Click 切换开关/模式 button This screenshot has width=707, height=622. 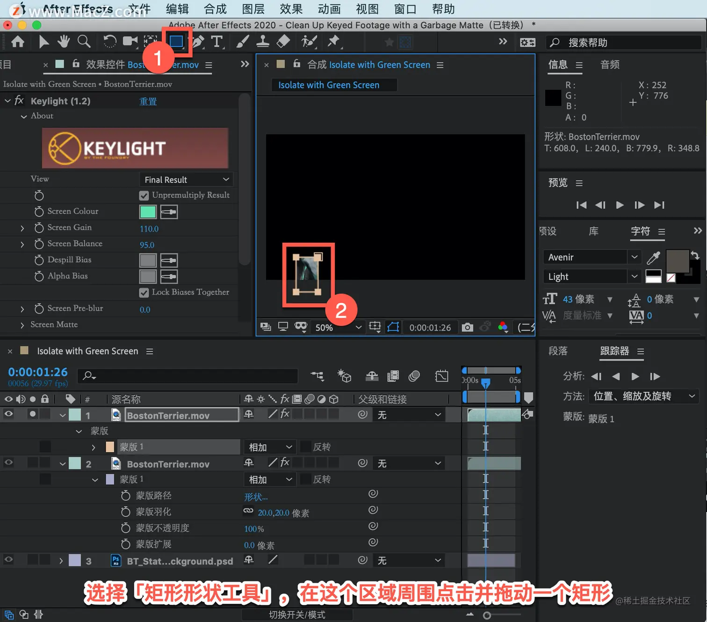point(297,615)
